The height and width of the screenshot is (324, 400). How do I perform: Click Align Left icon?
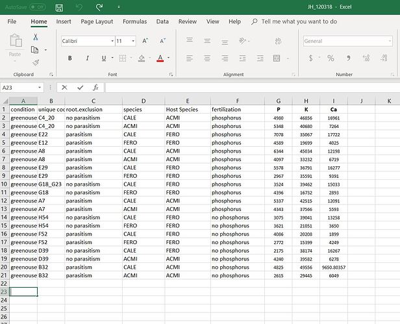190,58
